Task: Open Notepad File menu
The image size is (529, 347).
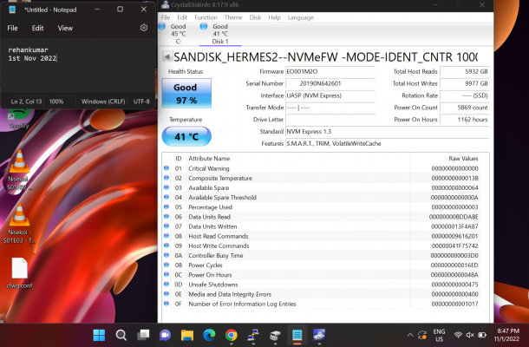Action: pyautogui.click(x=12, y=28)
